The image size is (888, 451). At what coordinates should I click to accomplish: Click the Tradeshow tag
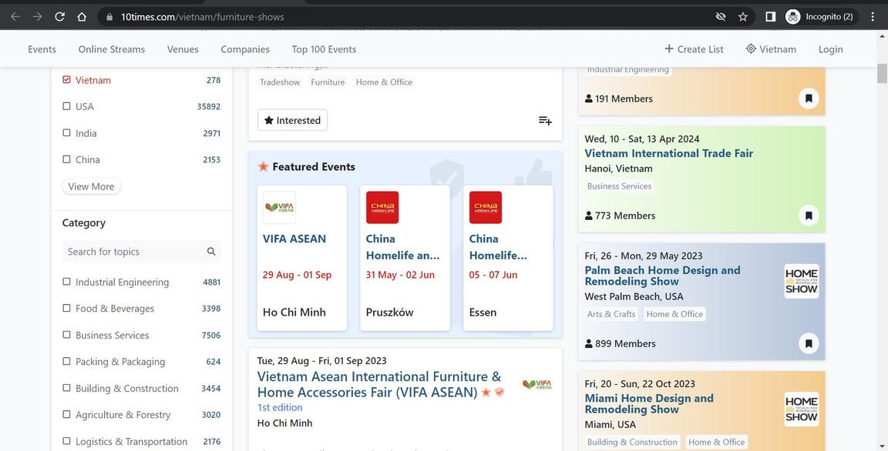click(280, 82)
